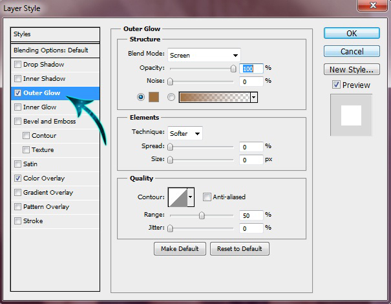This screenshot has height=304, width=391.
Task: Click the Reset to Default button
Action: 239,248
